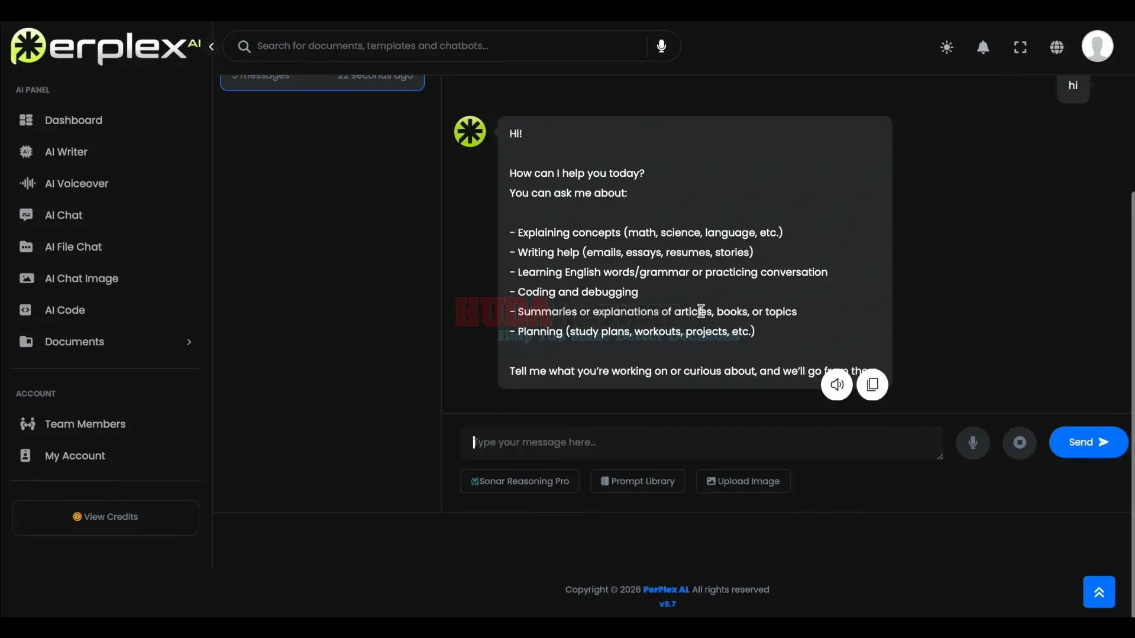Click the message input box
The width and height of the screenshot is (1135, 638).
(x=701, y=443)
